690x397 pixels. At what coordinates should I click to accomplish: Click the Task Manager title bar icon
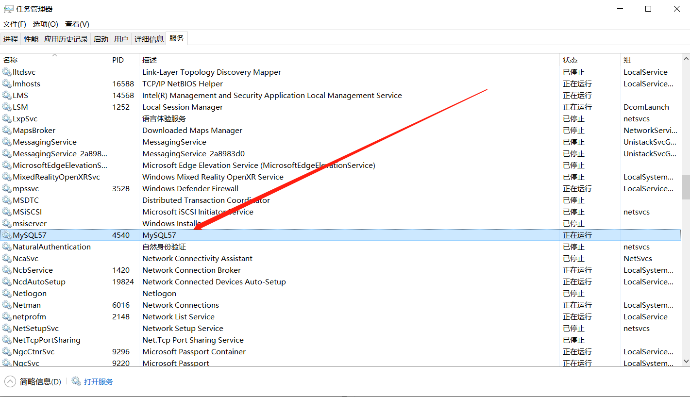pyautogui.click(x=8, y=9)
